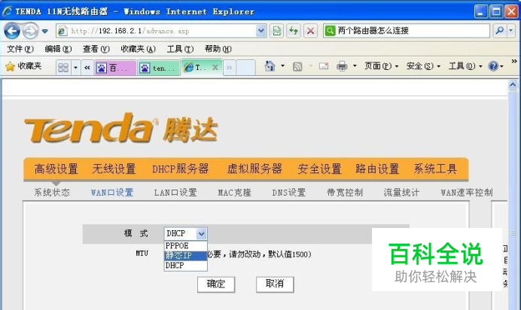Open the 高级设置 navigation tab
The image size is (521, 310).
56,169
